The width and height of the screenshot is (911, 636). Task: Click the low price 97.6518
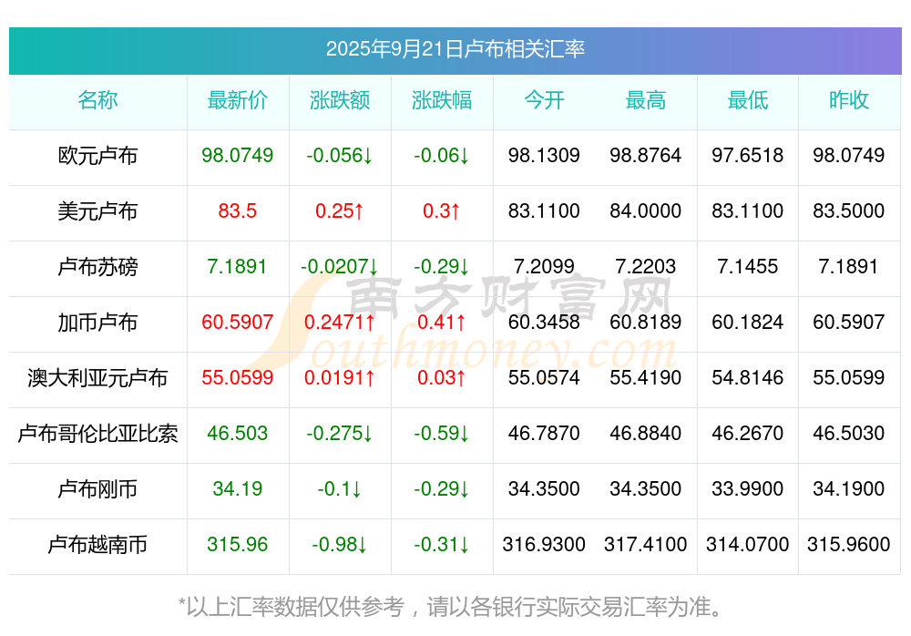[x=748, y=155]
